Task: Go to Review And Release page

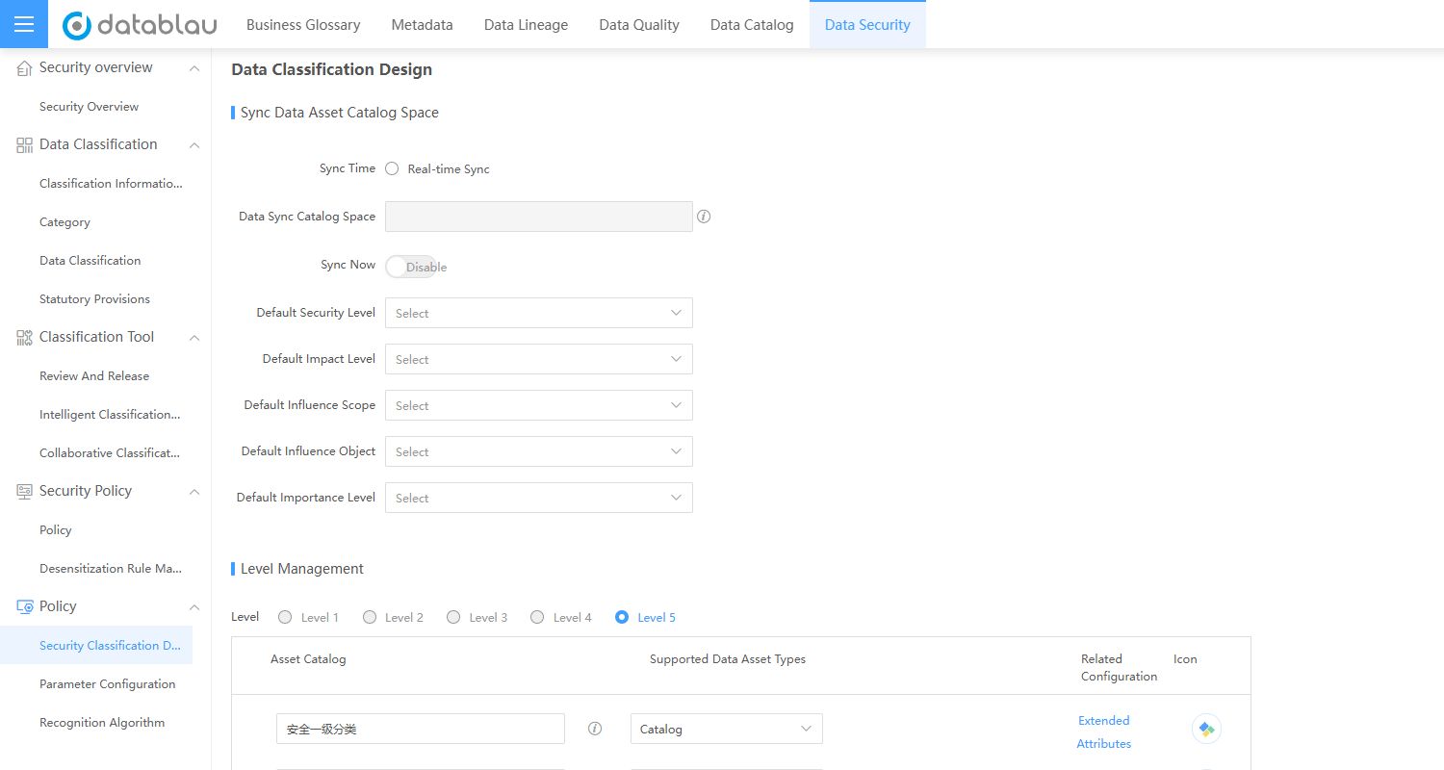Action: pyautogui.click(x=96, y=376)
